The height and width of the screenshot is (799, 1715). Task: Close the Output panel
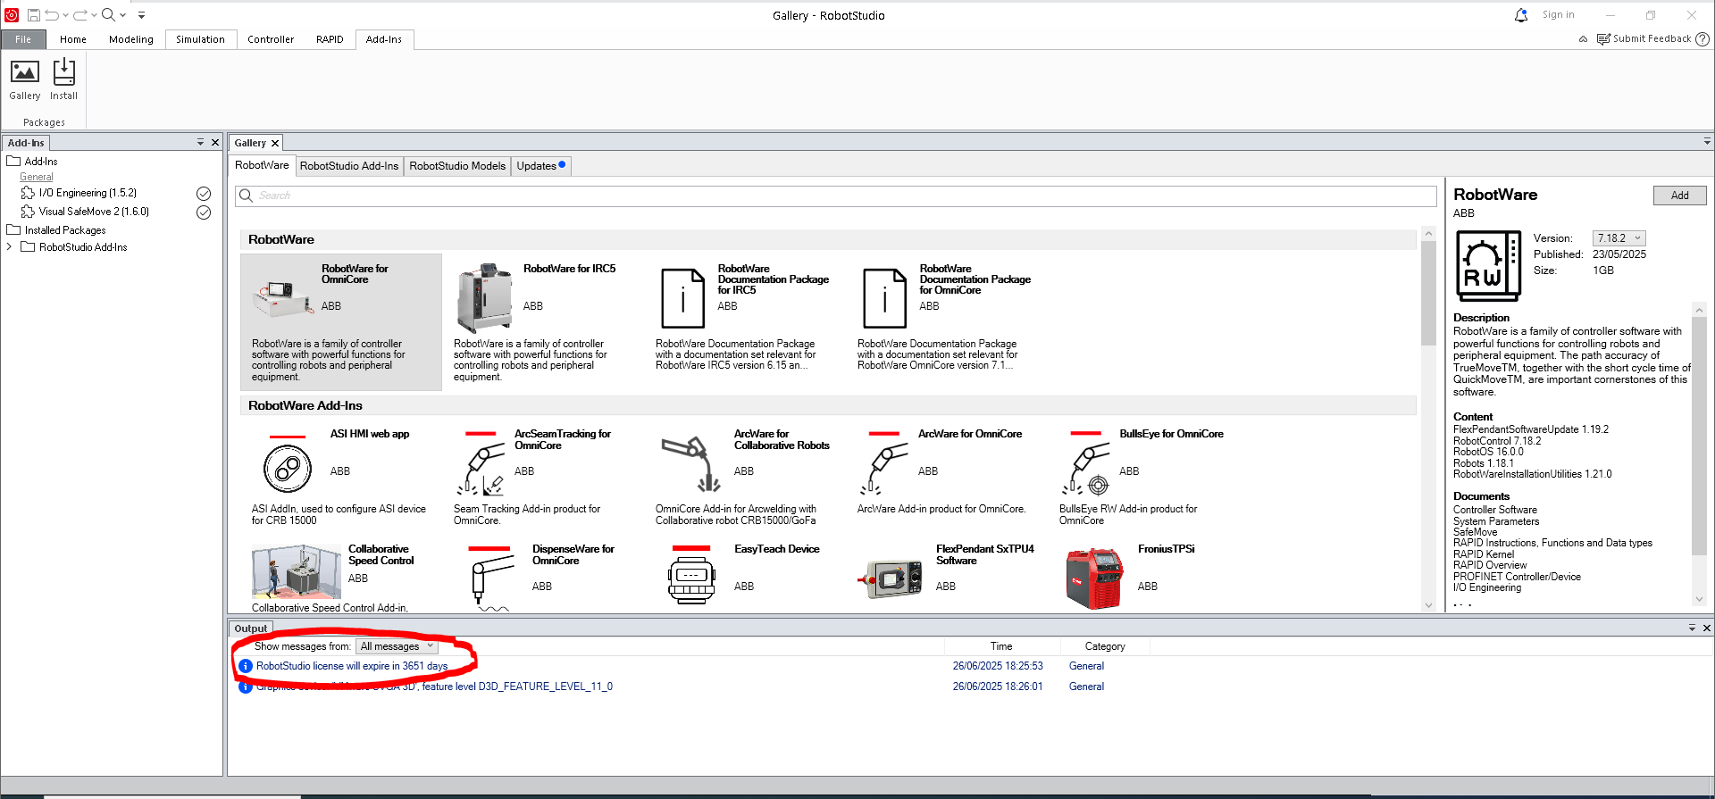coord(1706,628)
